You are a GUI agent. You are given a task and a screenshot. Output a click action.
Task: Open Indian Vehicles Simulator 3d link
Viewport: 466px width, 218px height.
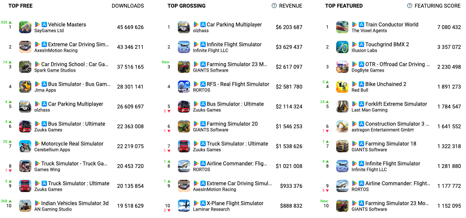coord(75,203)
